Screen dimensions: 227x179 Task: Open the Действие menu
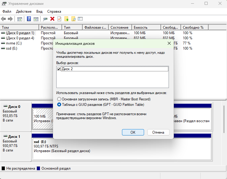tap(24, 11)
